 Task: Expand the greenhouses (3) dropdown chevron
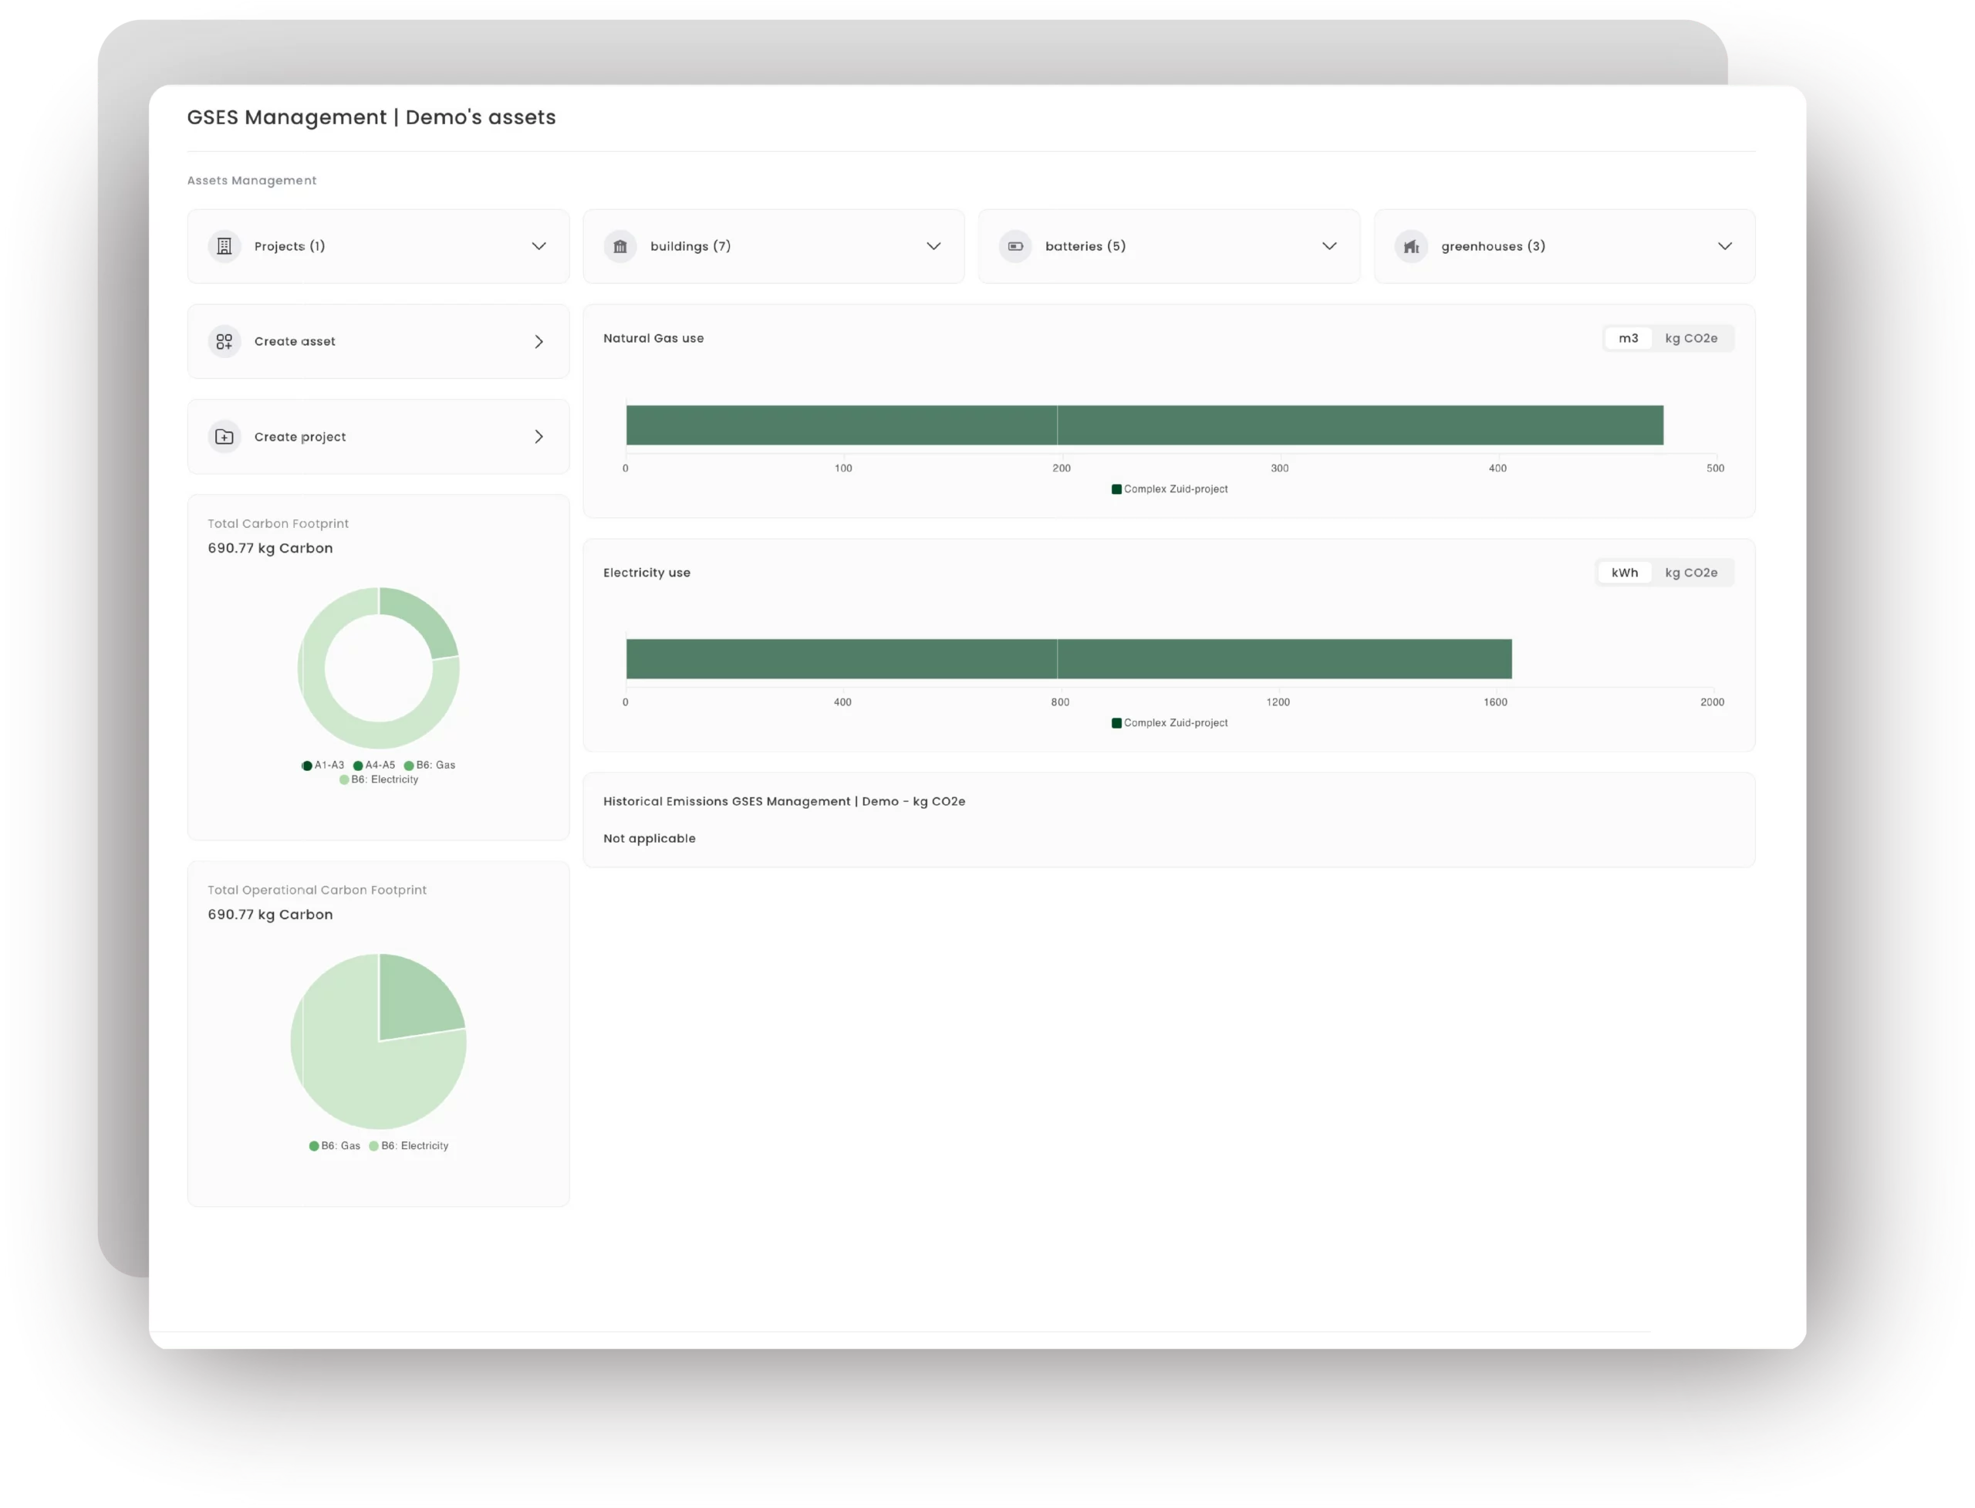1724,246
